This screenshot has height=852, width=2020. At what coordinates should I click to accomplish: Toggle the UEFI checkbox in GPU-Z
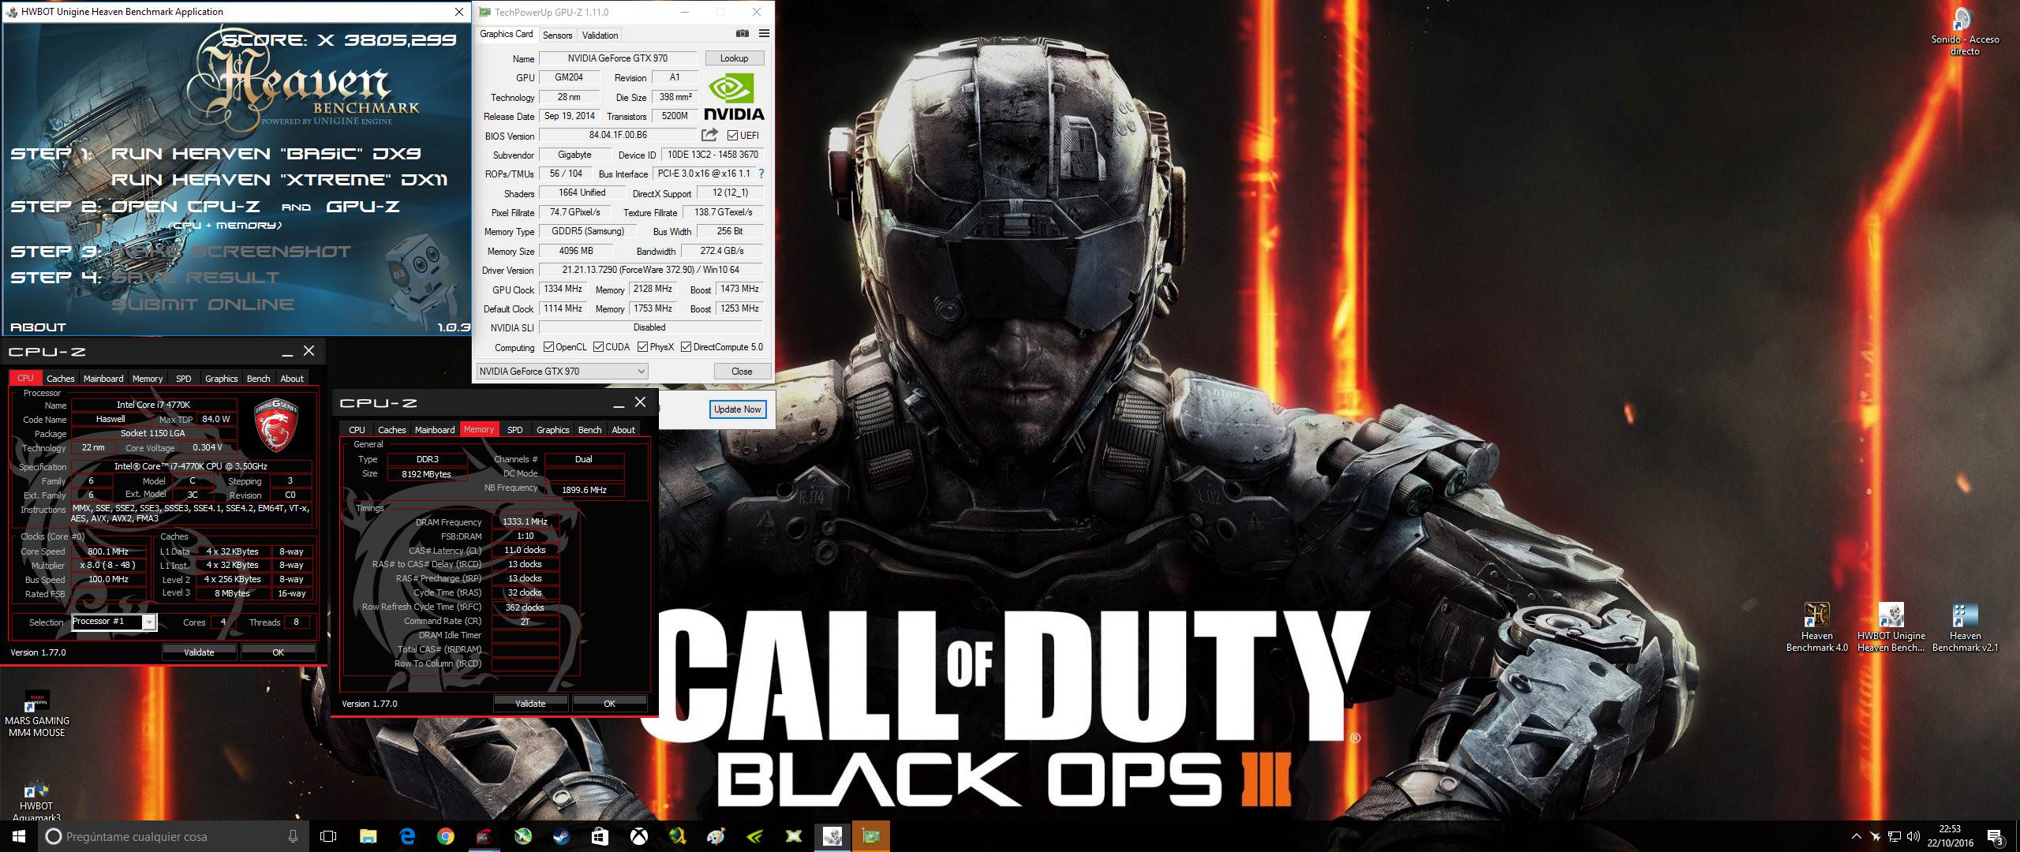732,136
